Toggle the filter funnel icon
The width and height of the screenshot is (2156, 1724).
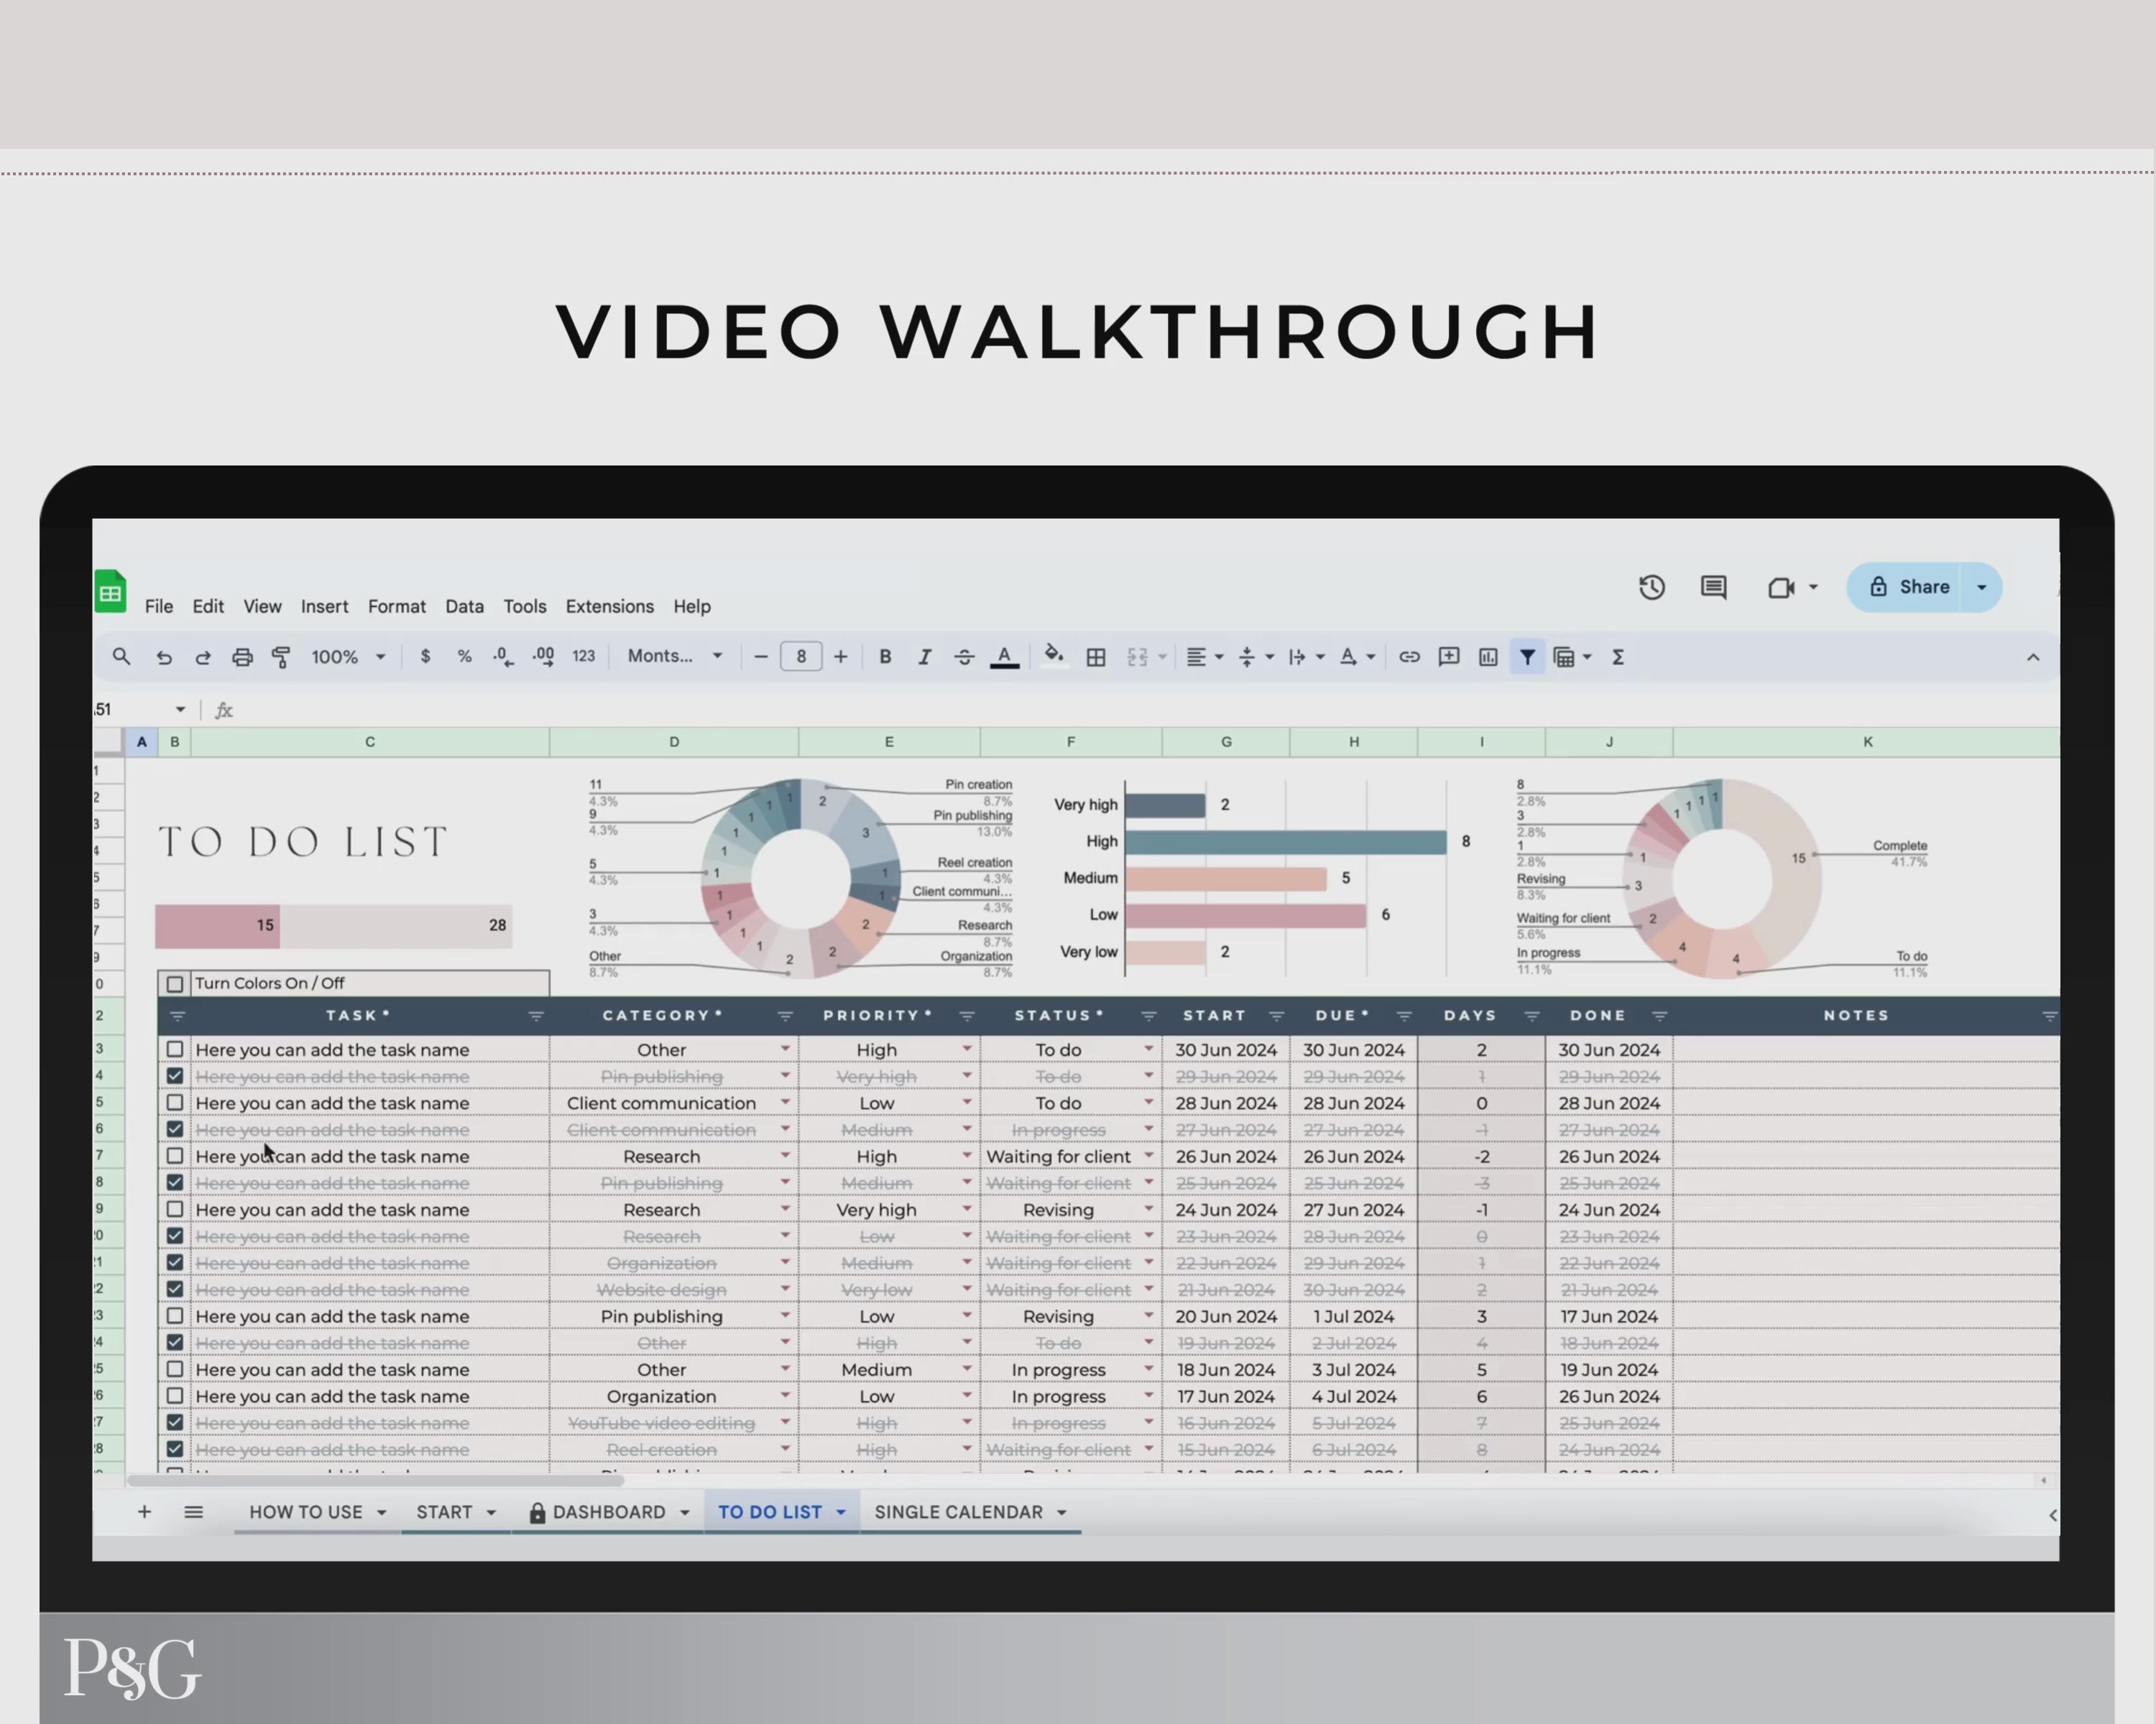point(1528,657)
